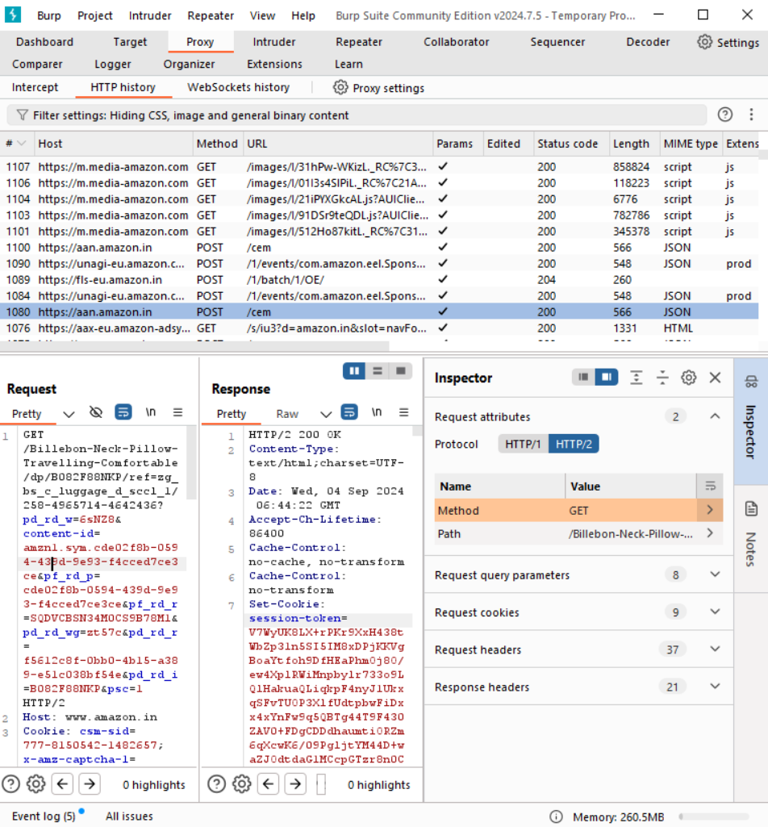
Task: Go to next match in Request pane
Action: pos(90,783)
